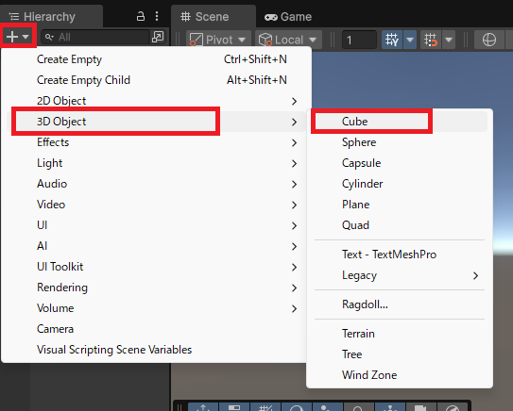
Task: Click the scene picker icon beside search
Action: point(158,37)
